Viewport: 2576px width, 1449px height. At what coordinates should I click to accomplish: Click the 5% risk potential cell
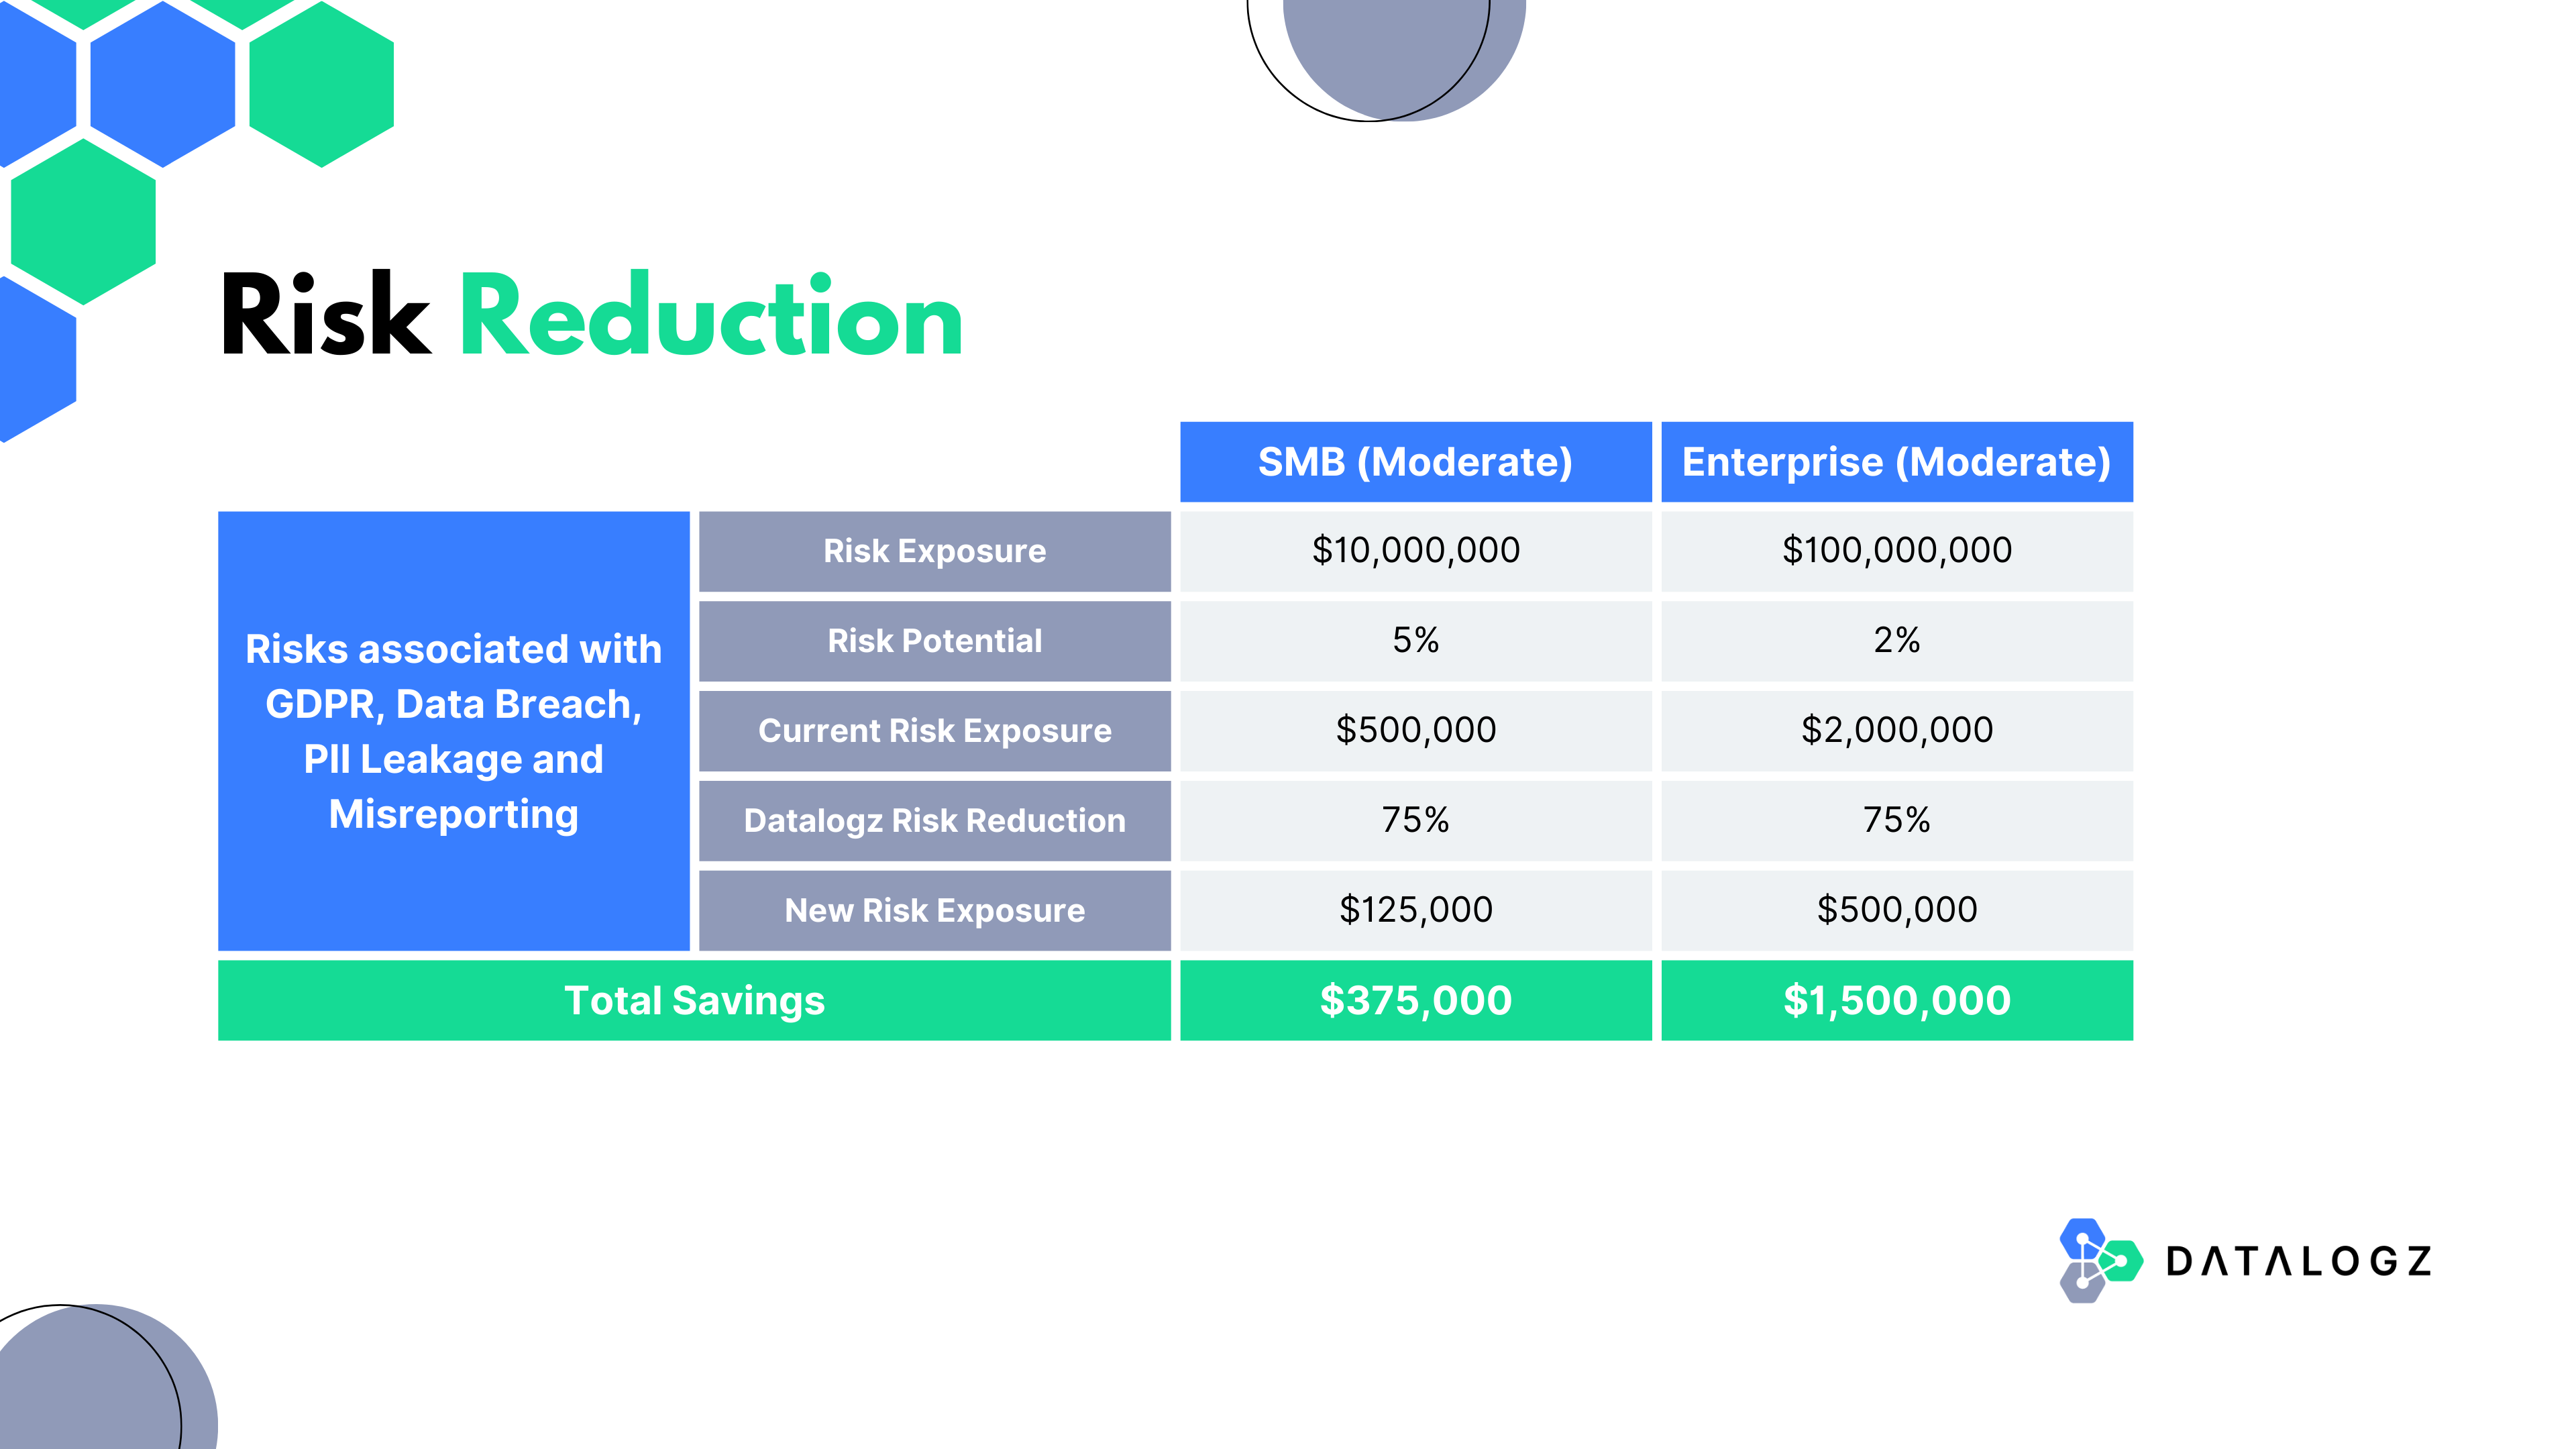1415,641
